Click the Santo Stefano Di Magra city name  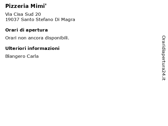click(x=48, y=20)
